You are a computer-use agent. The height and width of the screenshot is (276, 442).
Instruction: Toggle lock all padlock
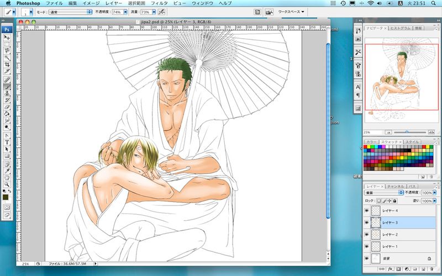(395, 201)
